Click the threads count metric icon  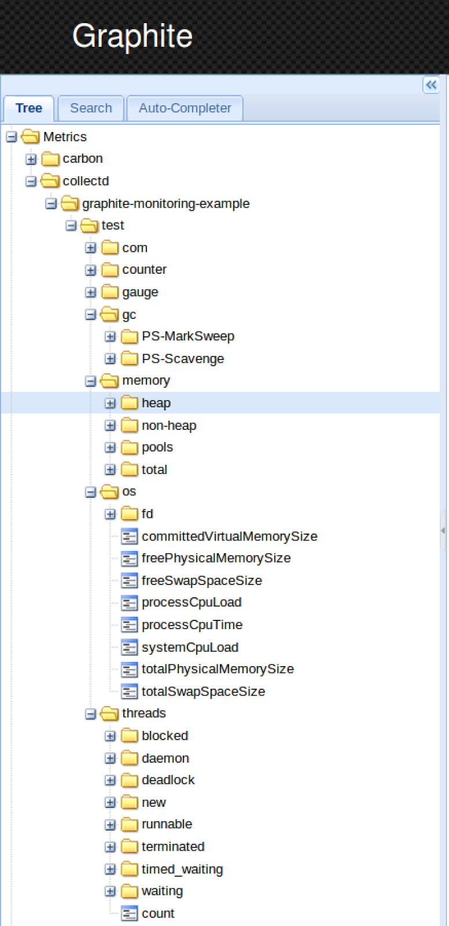130,914
